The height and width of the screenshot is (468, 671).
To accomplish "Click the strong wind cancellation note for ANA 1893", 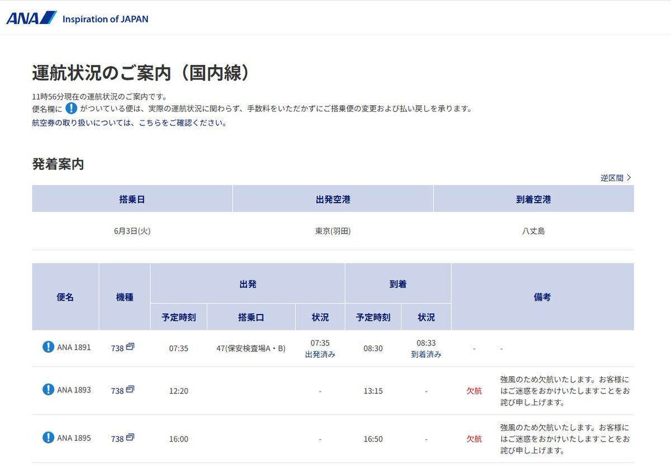I will click(565, 391).
